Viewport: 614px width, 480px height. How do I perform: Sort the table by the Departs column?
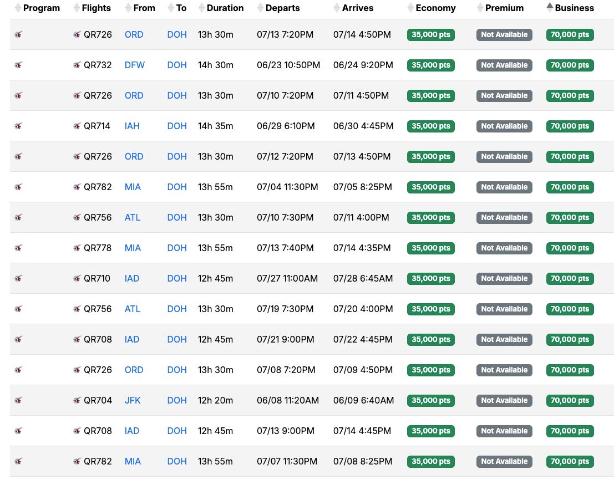(x=282, y=8)
